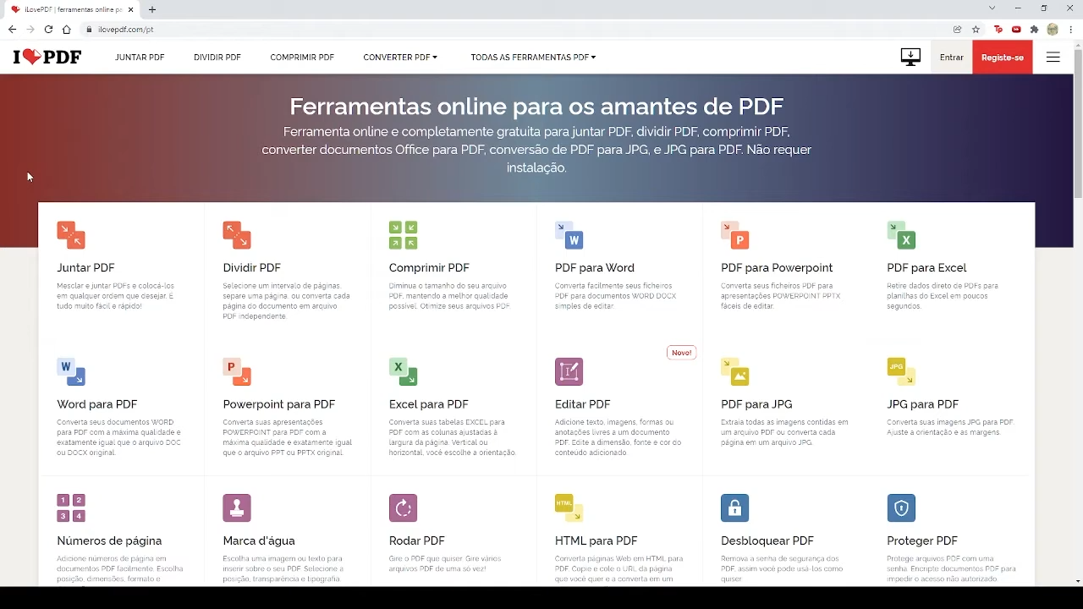Open the hamburger menu in header
The image size is (1083, 609).
[x=1053, y=58]
